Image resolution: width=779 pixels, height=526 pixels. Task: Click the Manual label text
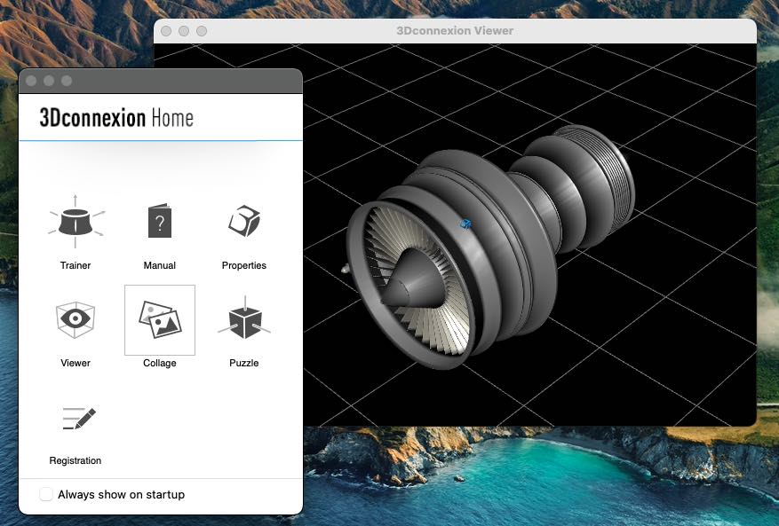click(x=160, y=265)
